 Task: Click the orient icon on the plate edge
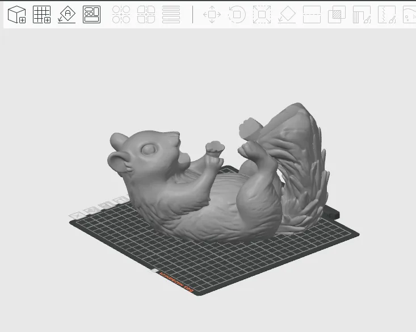tap(90, 211)
